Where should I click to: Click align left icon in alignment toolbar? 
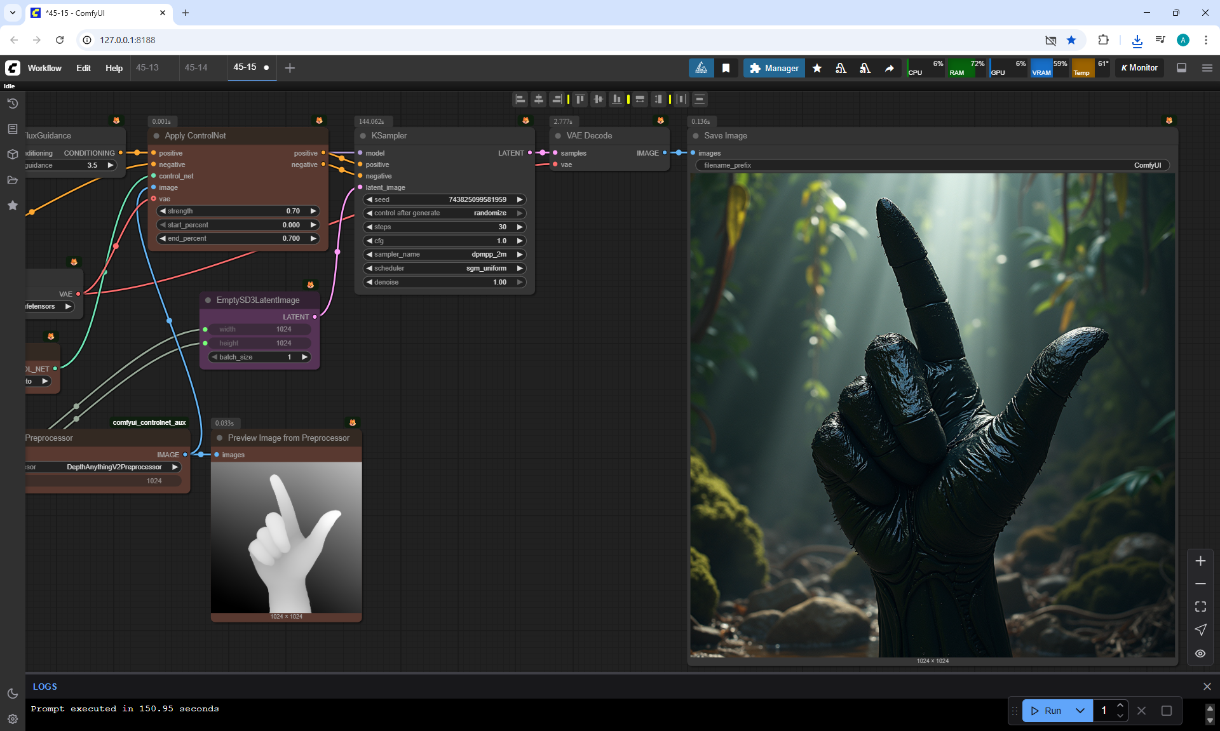[520, 99]
